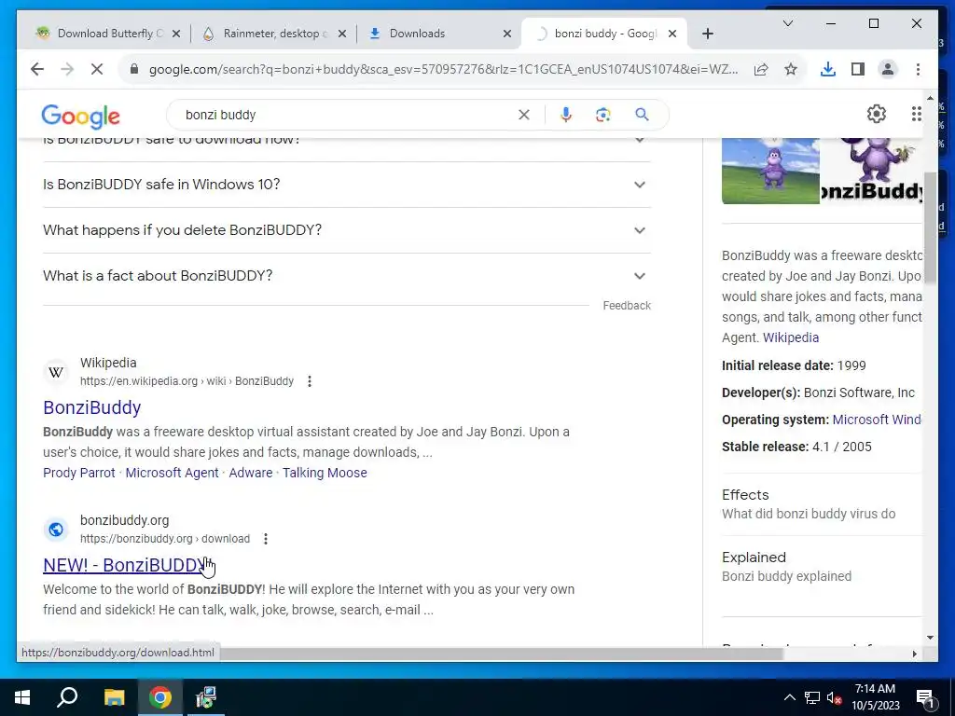Click the forward navigation arrow
The height and width of the screenshot is (716, 955).
(67, 69)
